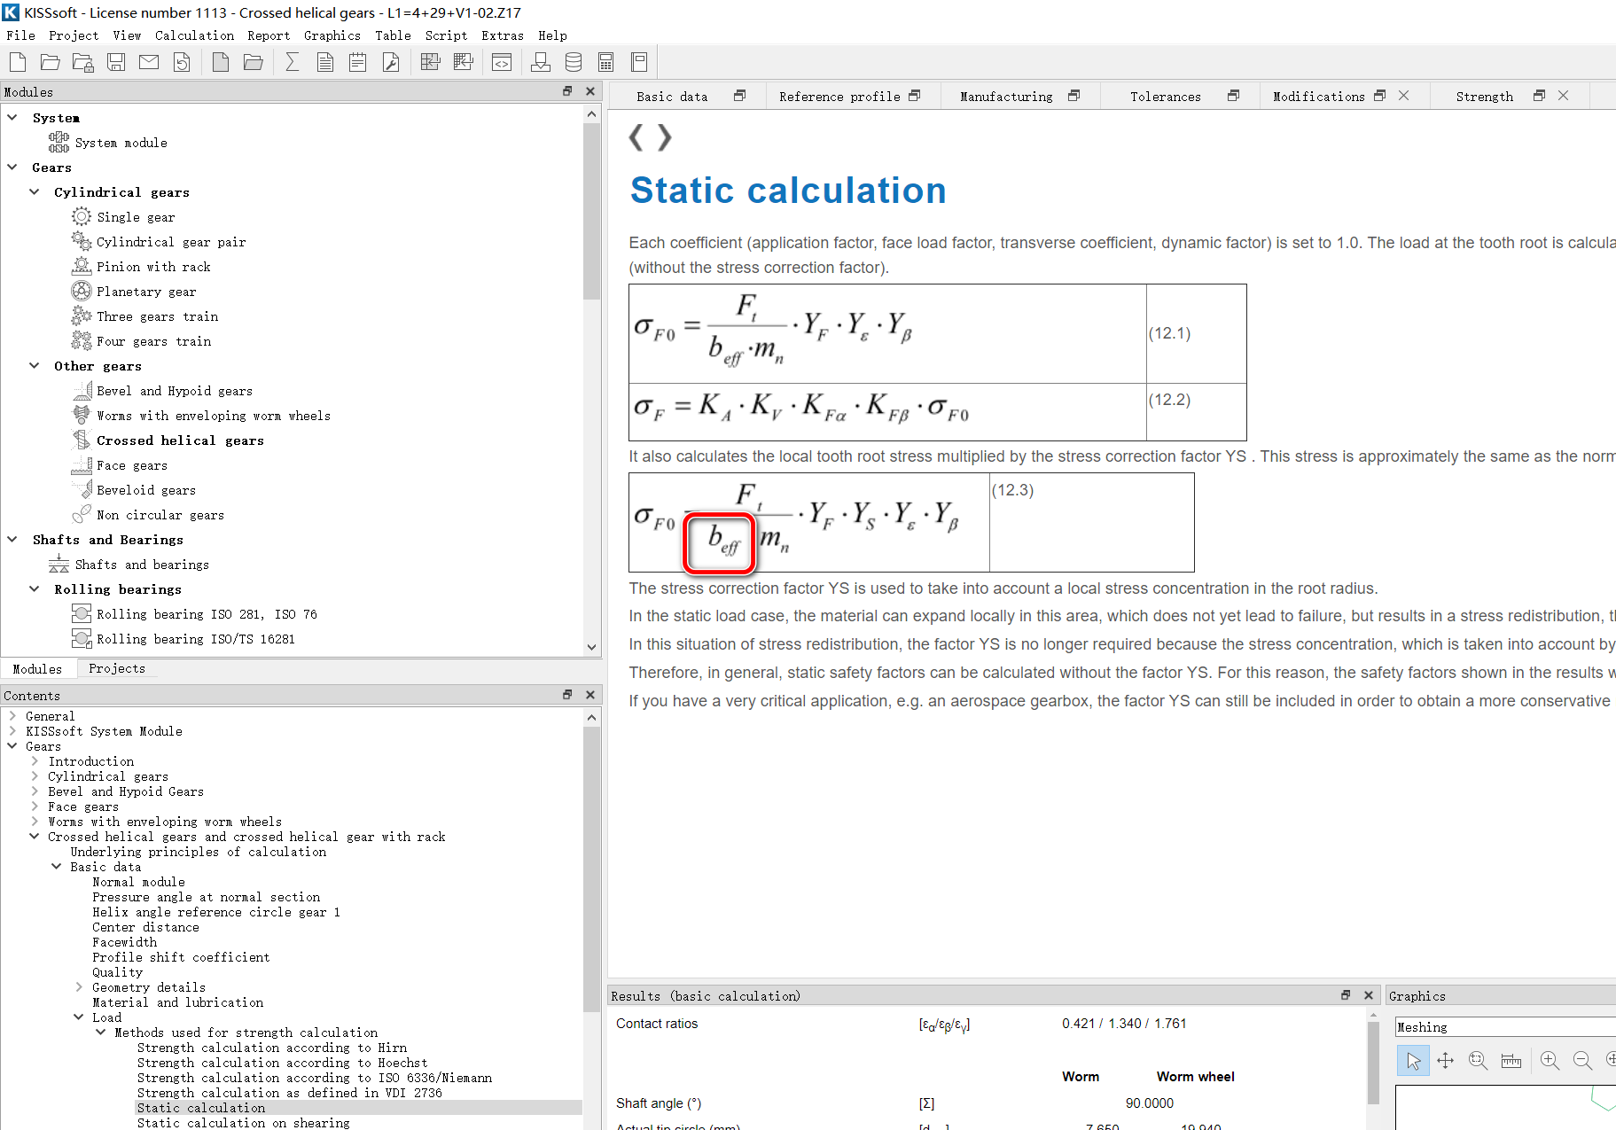The height and width of the screenshot is (1130, 1616).
Task: Select the Bevel and Hypoid gears module
Action: tap(175, 391)
